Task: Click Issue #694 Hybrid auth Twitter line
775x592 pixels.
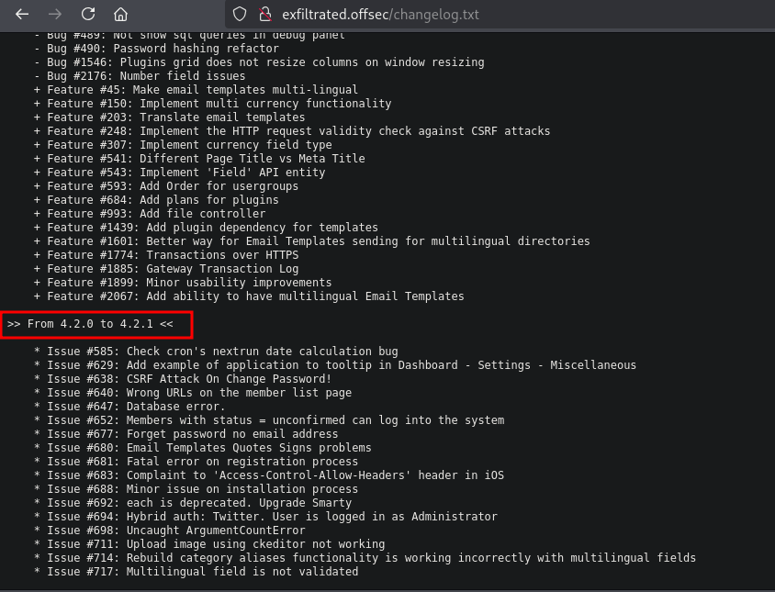Action: [265, 517]
